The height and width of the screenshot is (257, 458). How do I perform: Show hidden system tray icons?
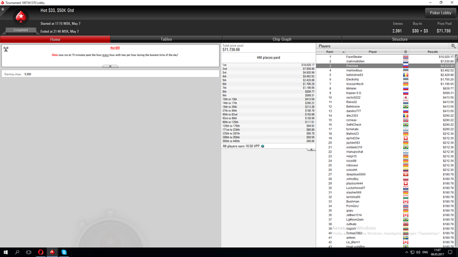point(406,252)
